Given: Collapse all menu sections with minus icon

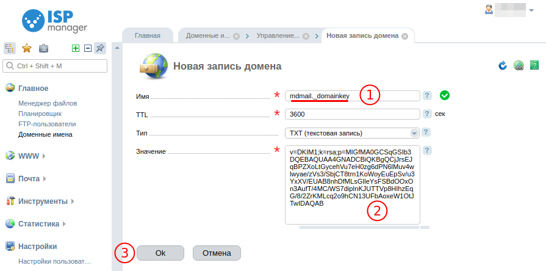Looking at the screenshot, I should (87, 48).
